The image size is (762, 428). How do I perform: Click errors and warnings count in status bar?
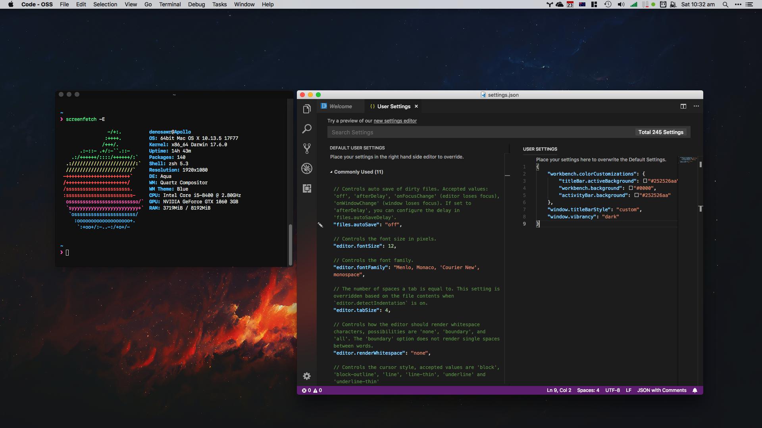tap(312, 390)
